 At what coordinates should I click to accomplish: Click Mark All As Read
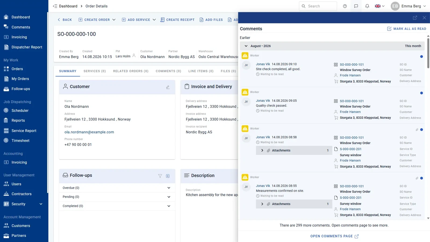tap(407, 29)
